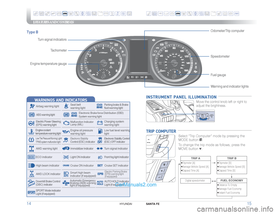Open the steering wheel button close-up illustration
The width and height of the screenshot is (278, 214).
pos(161,171)
